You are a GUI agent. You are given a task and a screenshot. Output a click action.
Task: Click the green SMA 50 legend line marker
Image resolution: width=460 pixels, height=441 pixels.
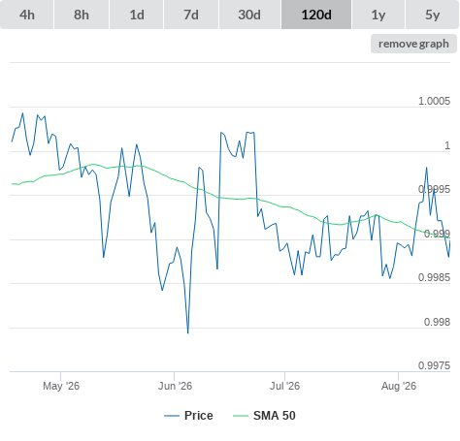tap(241, 416)
